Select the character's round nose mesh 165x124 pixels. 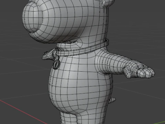click(x=33, y=17)
